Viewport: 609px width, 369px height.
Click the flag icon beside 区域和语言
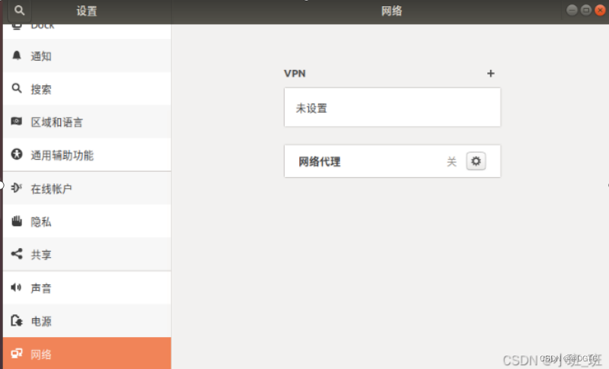click(16, 122)
